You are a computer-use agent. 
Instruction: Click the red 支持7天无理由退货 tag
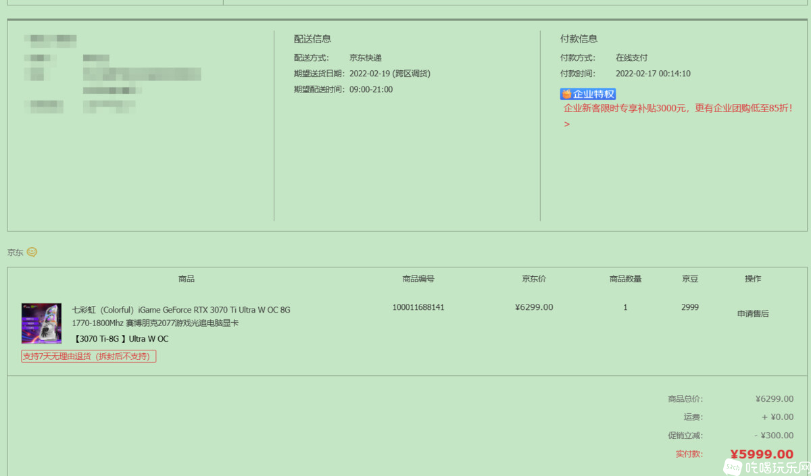pyautogui.click(x=89, y=356)
